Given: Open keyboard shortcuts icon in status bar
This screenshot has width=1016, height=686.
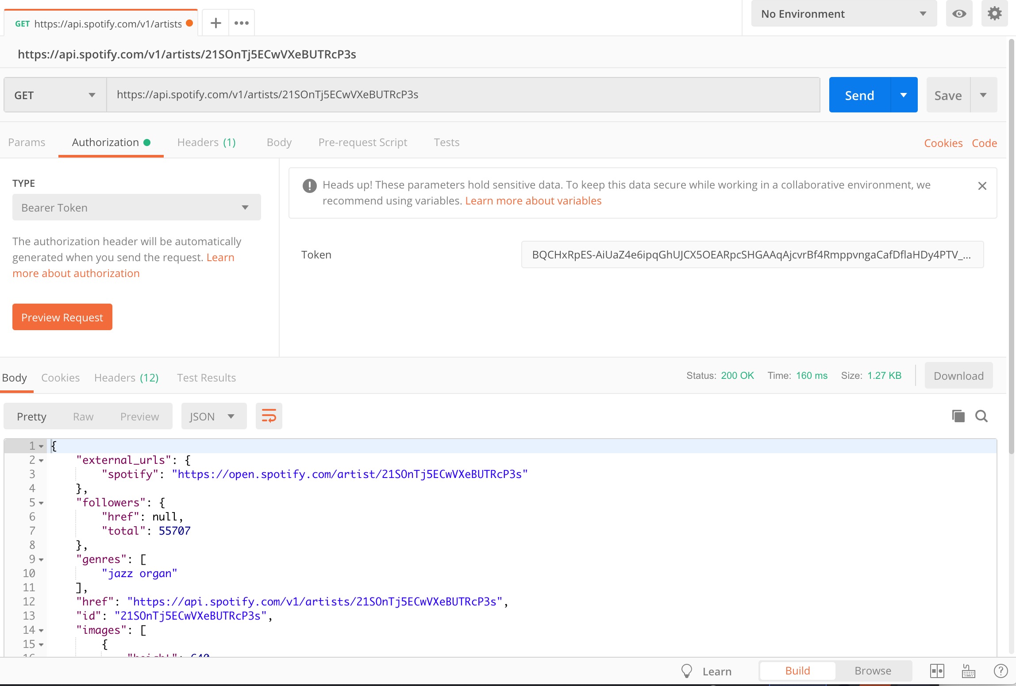Looking at the screenshot, I should point(969,671).
